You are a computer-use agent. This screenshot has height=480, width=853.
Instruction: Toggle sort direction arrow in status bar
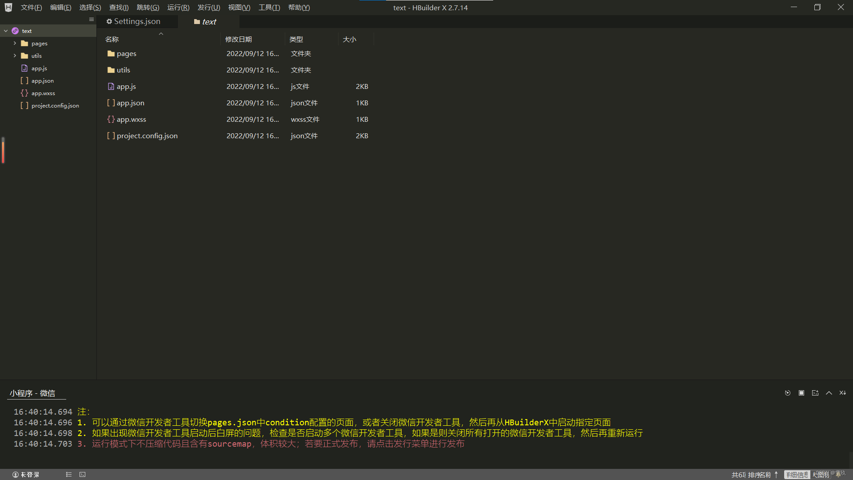click(x=776, y=475)
